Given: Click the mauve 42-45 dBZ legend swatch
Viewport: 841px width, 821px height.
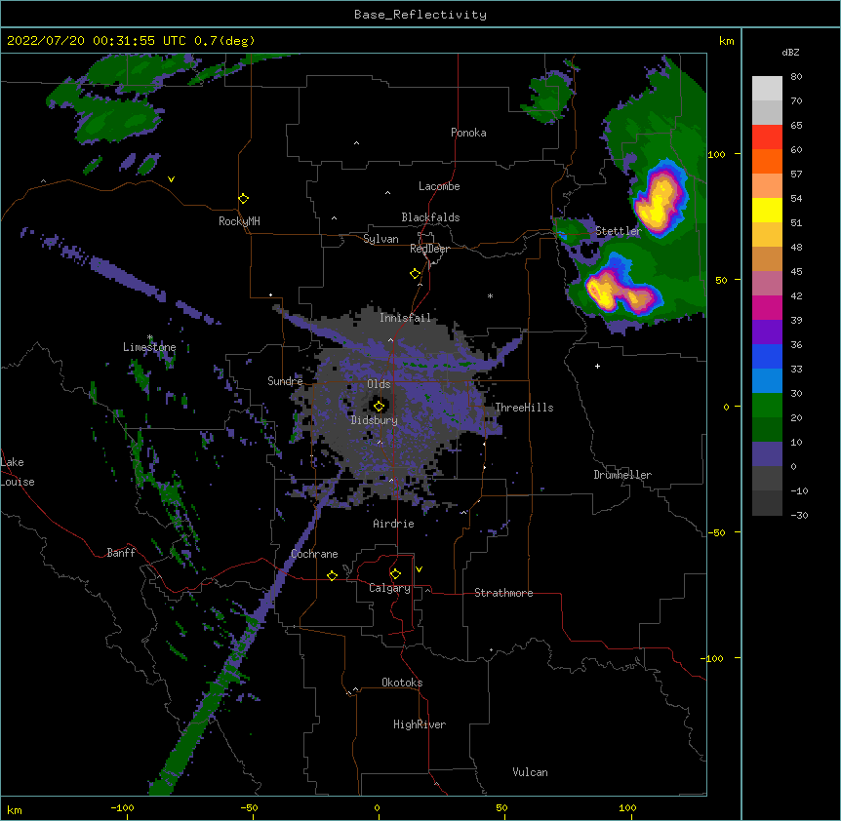Looking at the screenshot, I should pyautogui.click(x=767, y=283).
